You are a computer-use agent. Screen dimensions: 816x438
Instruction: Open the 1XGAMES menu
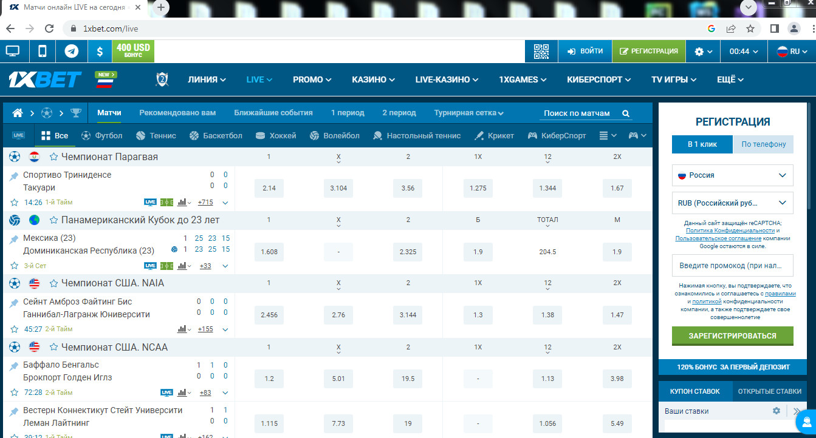coord(523,79)
